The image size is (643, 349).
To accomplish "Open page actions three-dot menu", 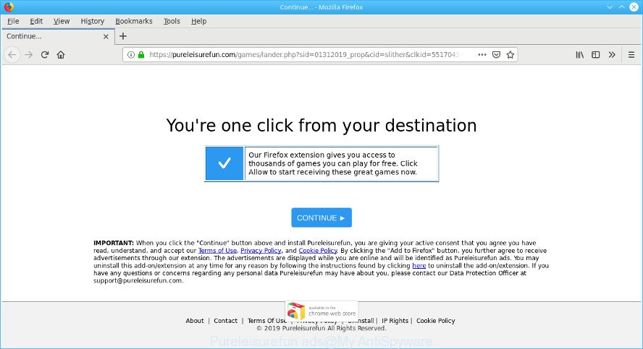I will point(482,55).
